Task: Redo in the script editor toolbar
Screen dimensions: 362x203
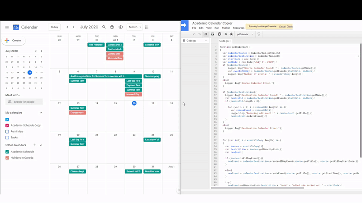Action: 199,34
